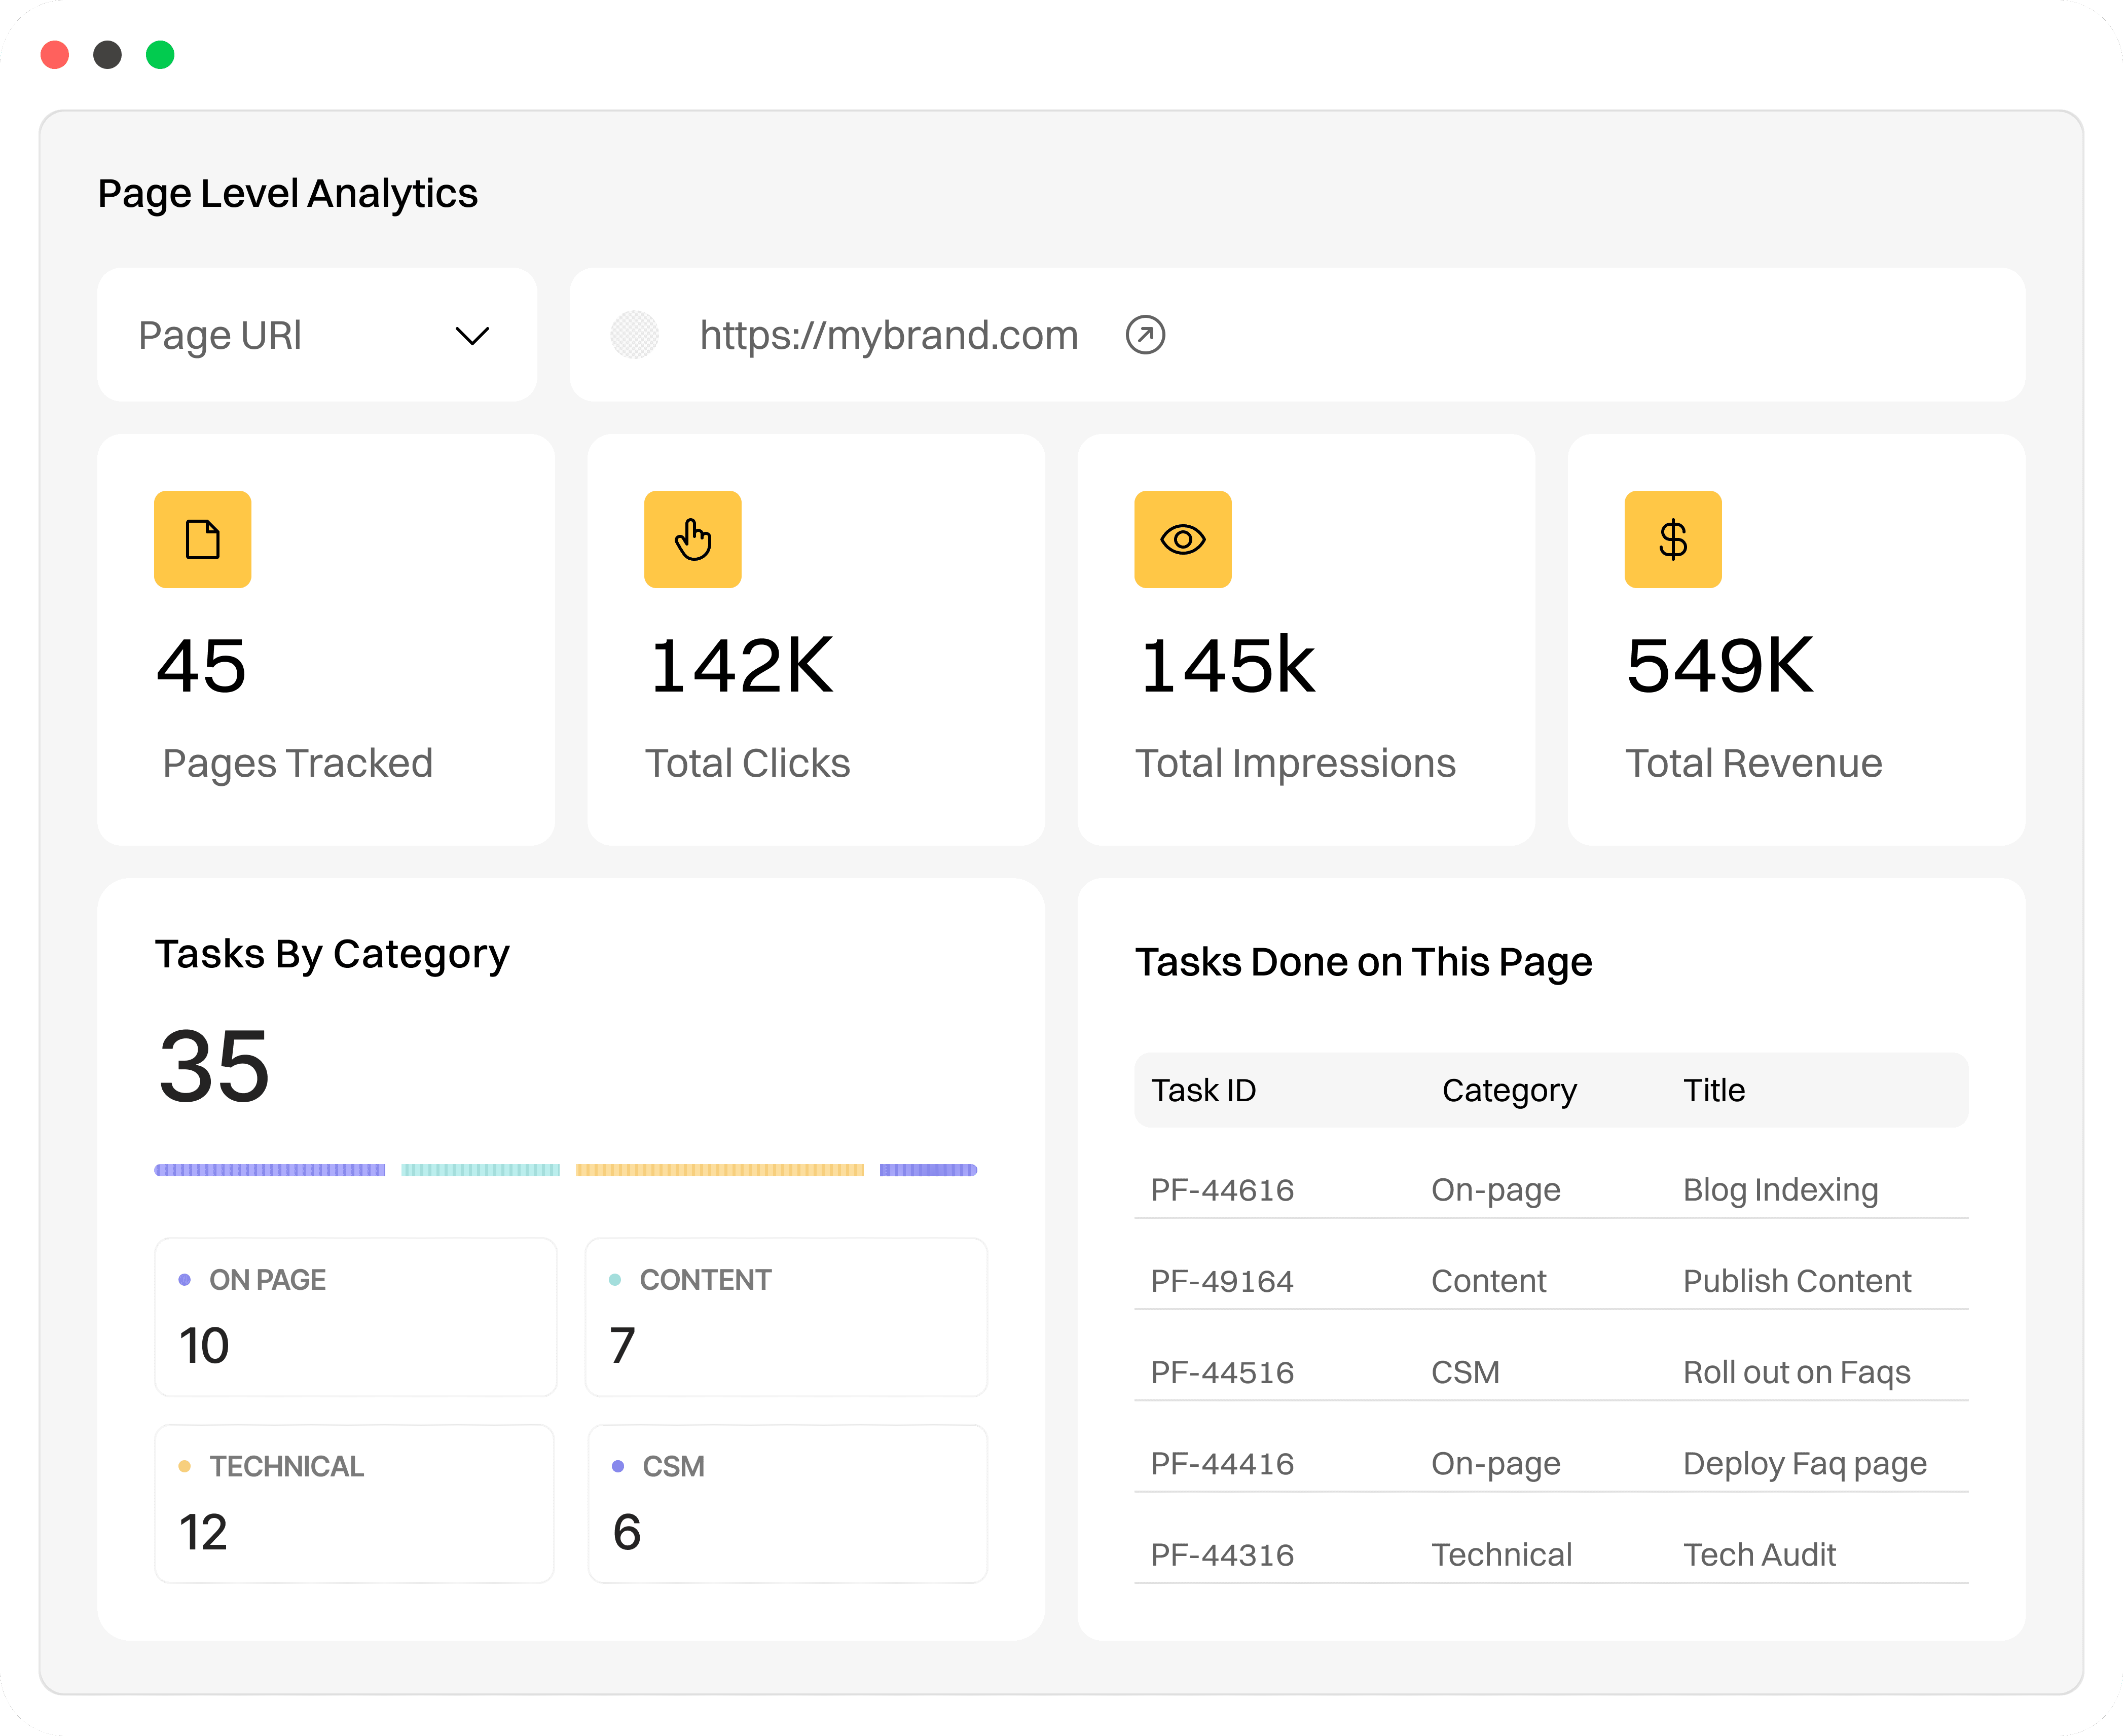Click the site favicon circle before URL
The height and width of the screenshot is (1736, 2123).
click(x=634, y=335)
